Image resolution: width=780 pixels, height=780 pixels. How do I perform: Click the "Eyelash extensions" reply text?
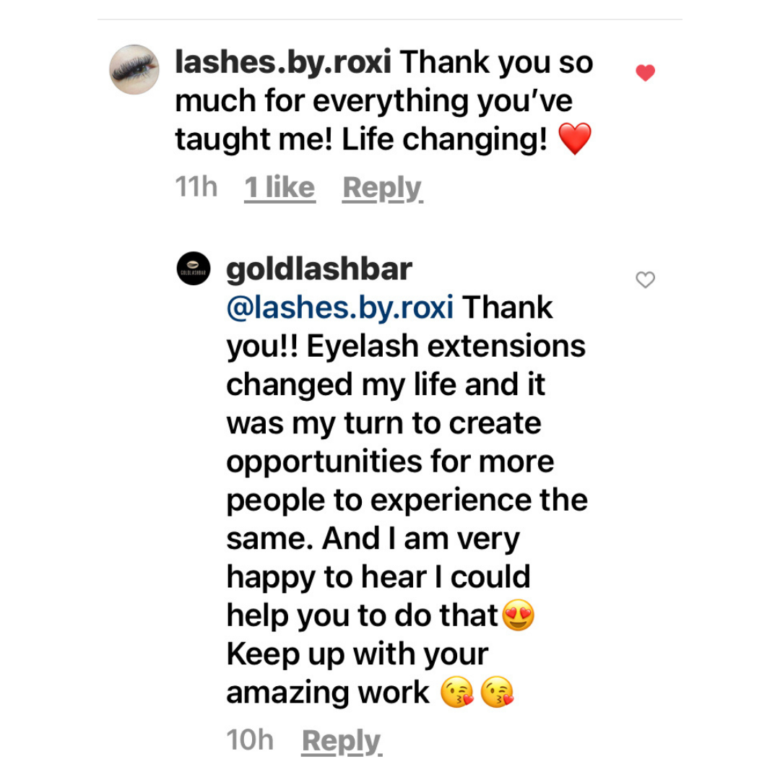coord(446,347)
